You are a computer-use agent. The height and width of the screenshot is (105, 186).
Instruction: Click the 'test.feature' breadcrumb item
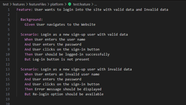click(x=82, y=4)
